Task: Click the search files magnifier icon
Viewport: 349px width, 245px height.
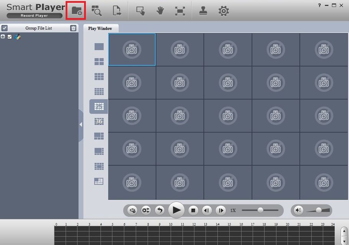Action: 97,11
